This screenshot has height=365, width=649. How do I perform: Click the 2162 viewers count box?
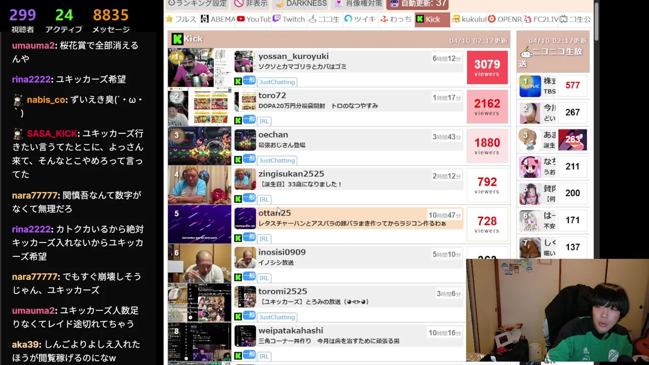(x=487, y=106)
